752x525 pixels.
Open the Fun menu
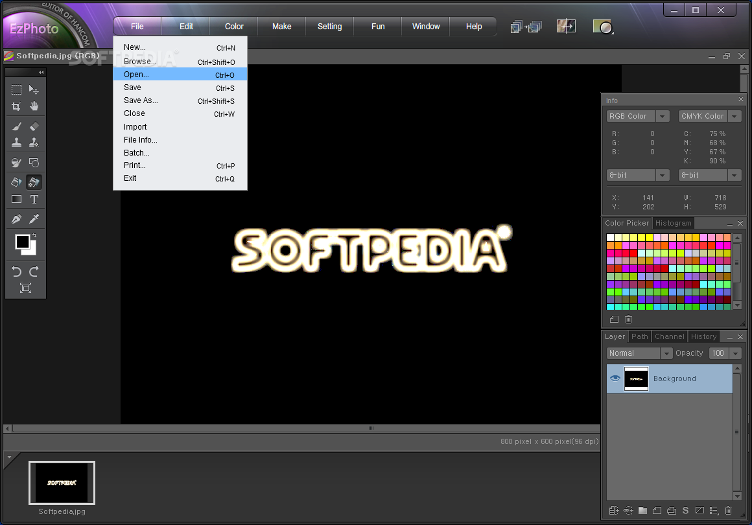point(378,27)
